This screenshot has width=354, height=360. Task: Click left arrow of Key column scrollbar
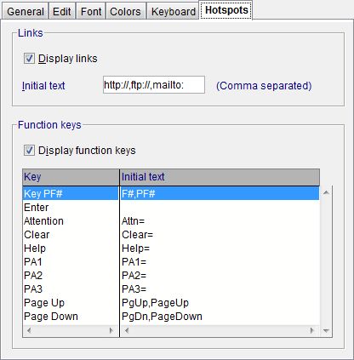click(29, 330)
